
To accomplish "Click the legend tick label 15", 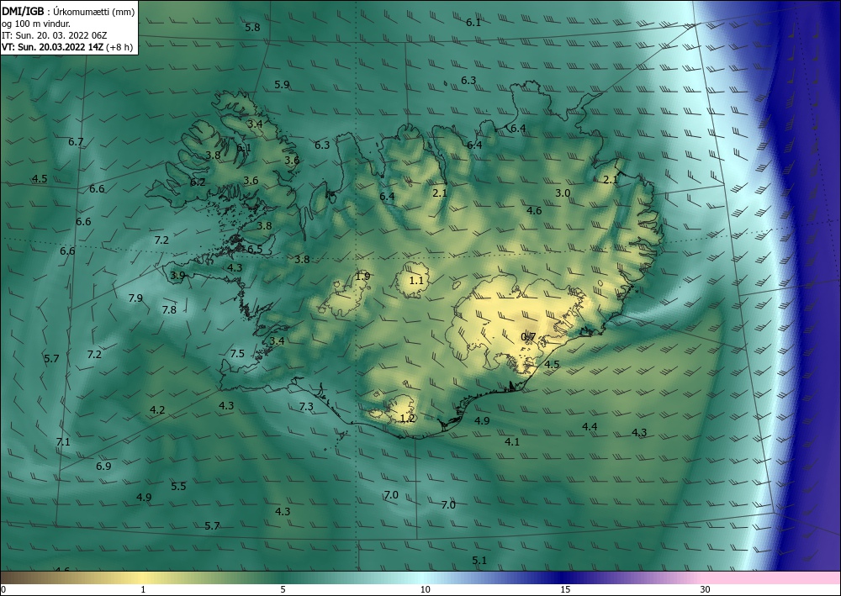I will pyautogui.click(x=565, y=590).
